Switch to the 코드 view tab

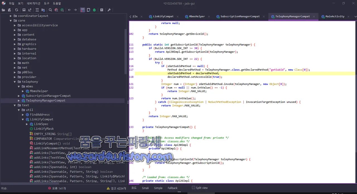[x=134, y=188]
